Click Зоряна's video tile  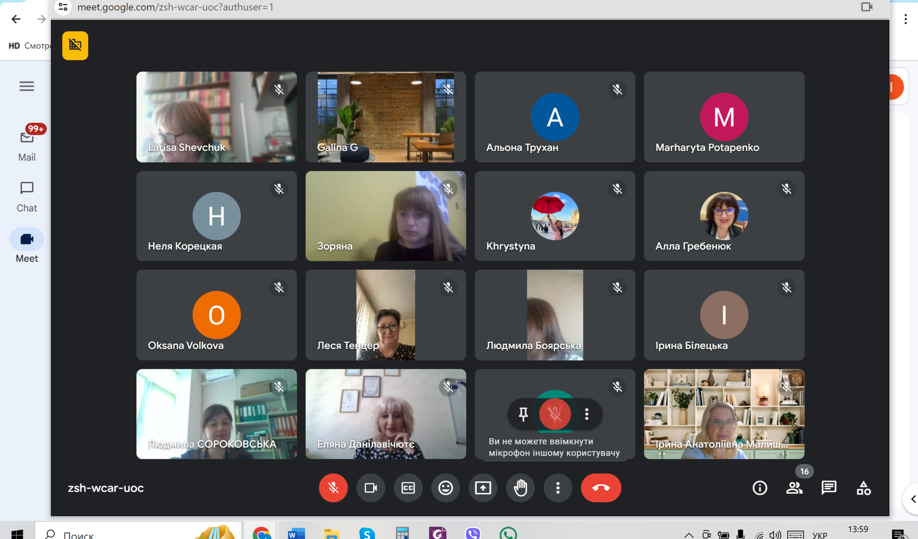click(386, 216)
